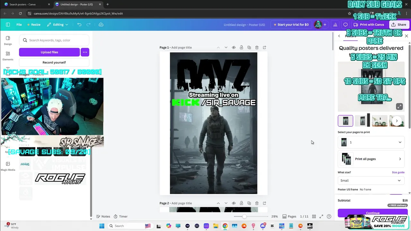Select second poster preview thumbnail
411x231 pixels.
coord(363,121)
